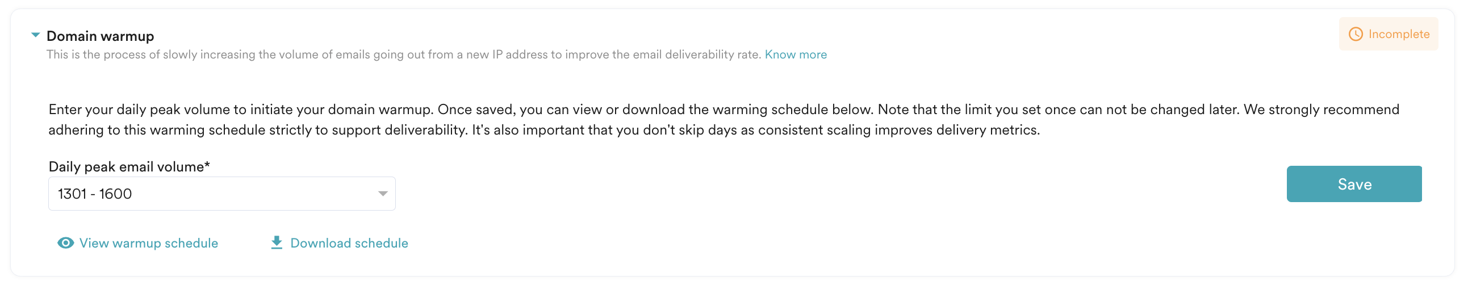Viewport: 1472px width, 285px height.
Task: Click the required asterisk beside volume label
Action: click(x=207, y=166)
